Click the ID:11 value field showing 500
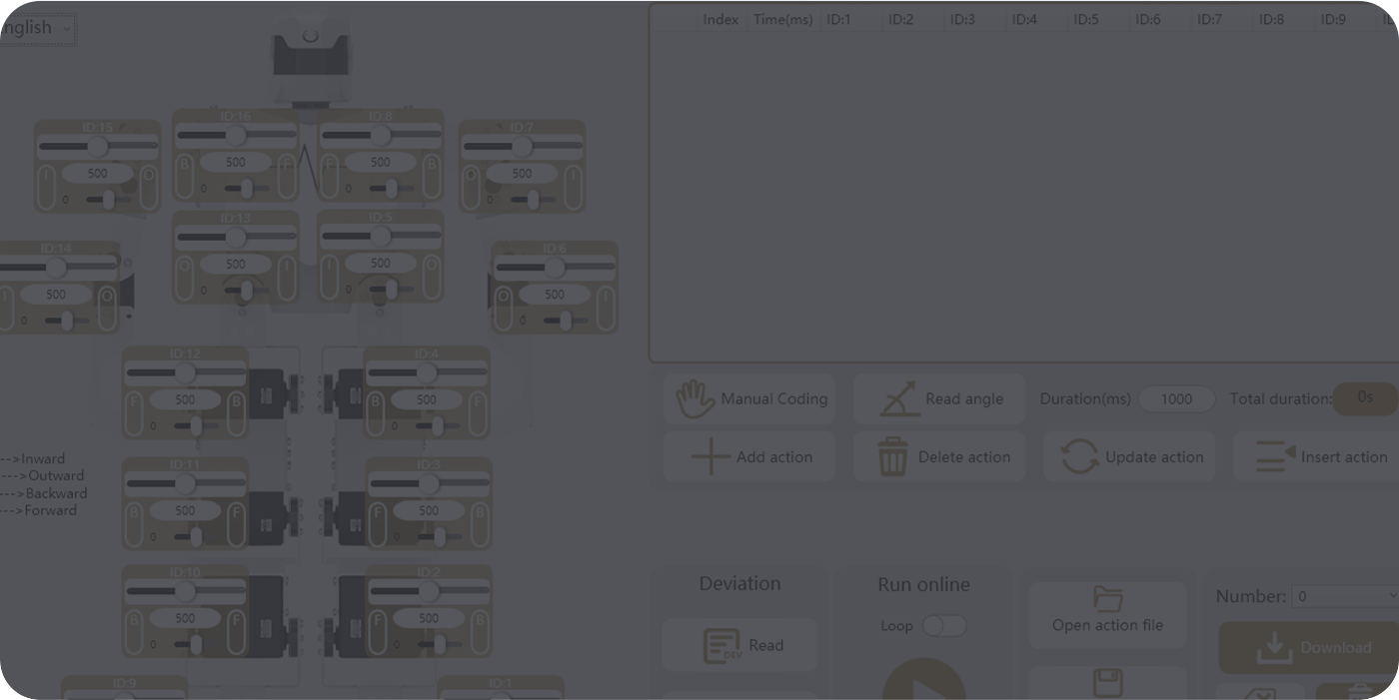Viewport: 1399px width, 700px height. coord(186,510)
